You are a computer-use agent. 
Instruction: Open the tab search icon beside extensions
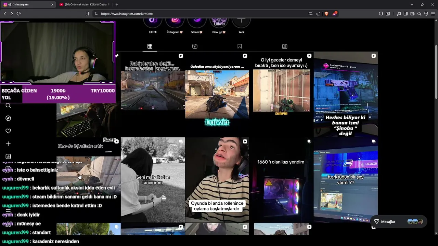[x=388, y=14]
